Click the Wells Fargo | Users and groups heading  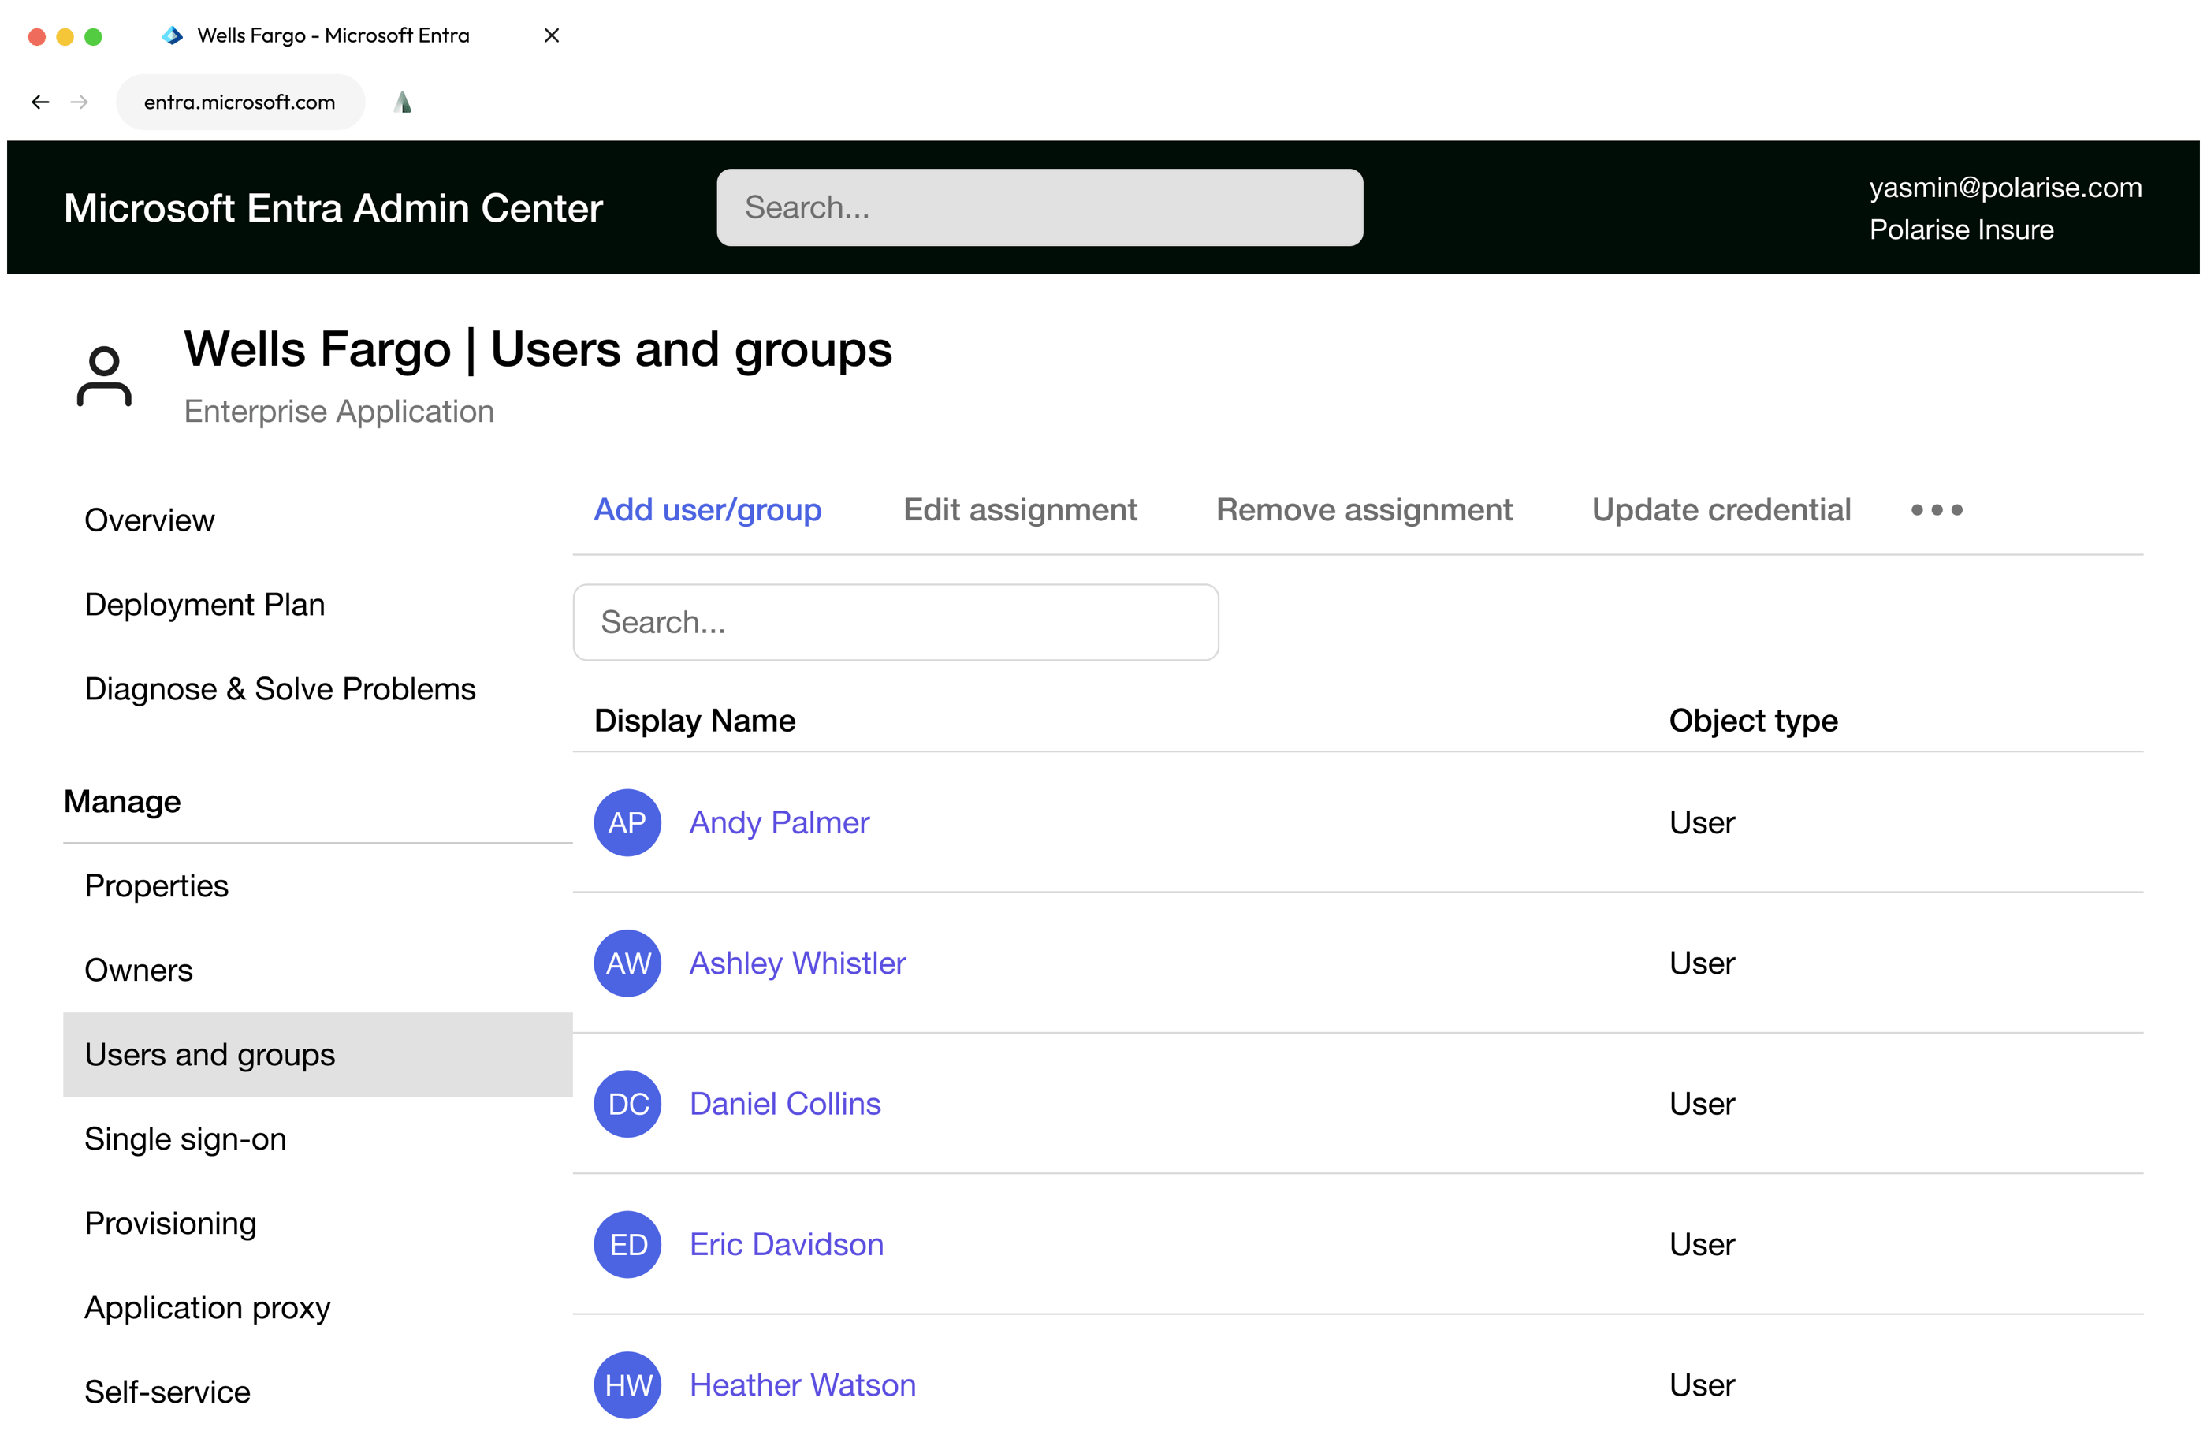click(538, 349)
